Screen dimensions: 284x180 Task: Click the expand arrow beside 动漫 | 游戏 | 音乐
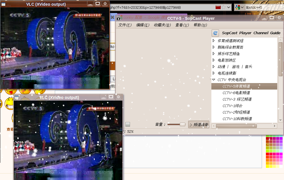(214, 67)
